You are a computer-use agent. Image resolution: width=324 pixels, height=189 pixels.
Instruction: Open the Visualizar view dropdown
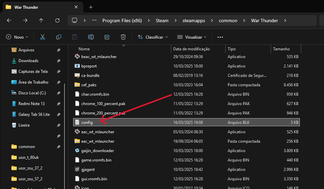click(192, 37)
